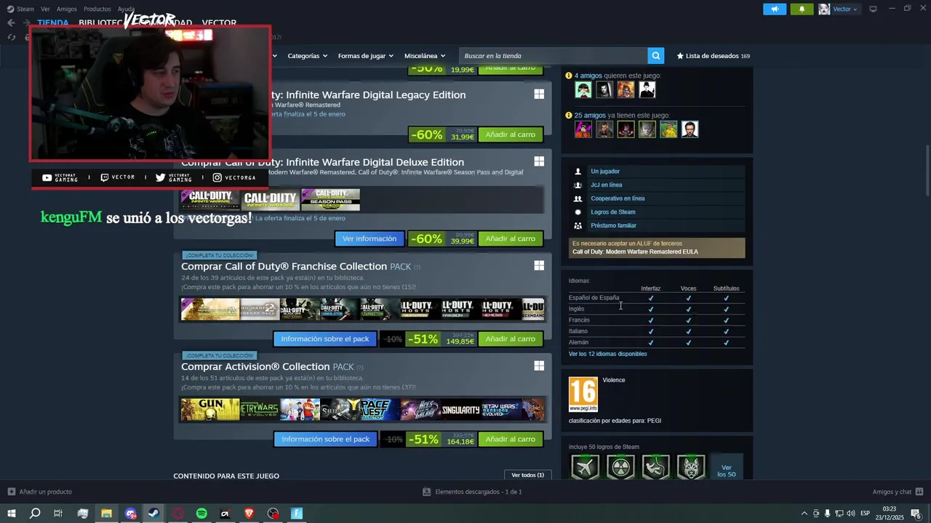Go back using the navigation arrow

click(x=11, y=23)
